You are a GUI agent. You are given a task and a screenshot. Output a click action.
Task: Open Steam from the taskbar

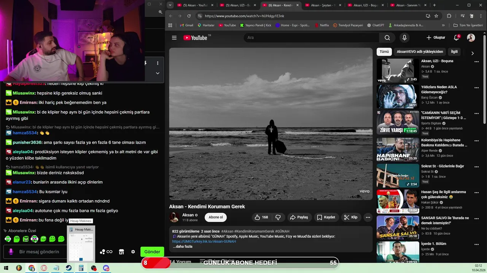(68, 268)
